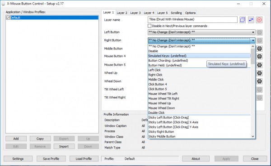Screen dimensions: 271x166
Task: Choose Left Click option
Action: (199, 70)
